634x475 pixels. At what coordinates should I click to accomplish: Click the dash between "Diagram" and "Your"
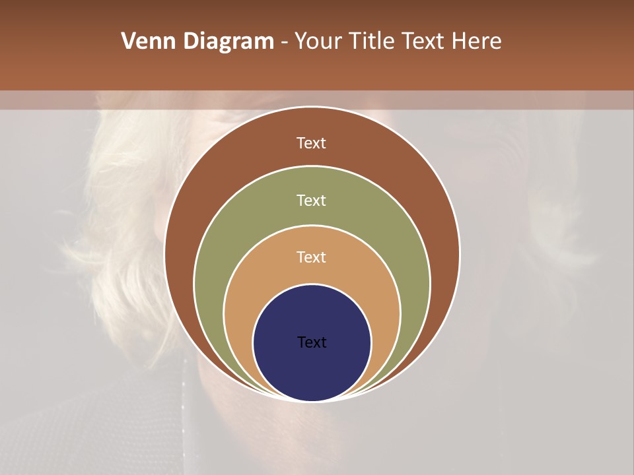[284, 43]
